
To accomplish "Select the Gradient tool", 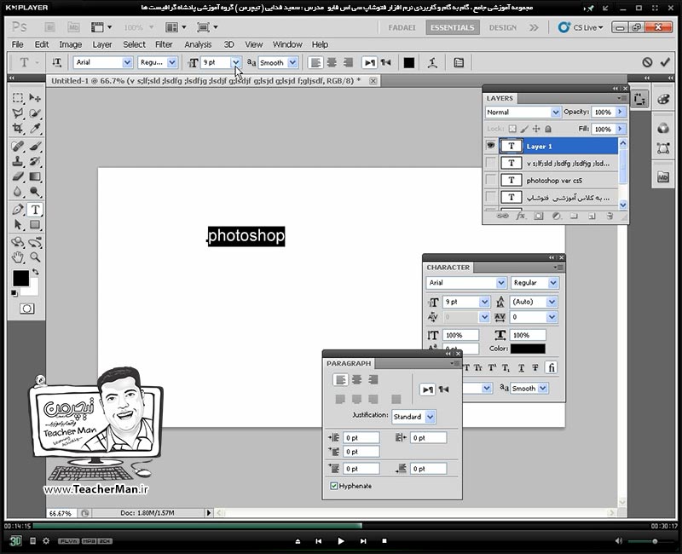I will click(x=35, y=176).
